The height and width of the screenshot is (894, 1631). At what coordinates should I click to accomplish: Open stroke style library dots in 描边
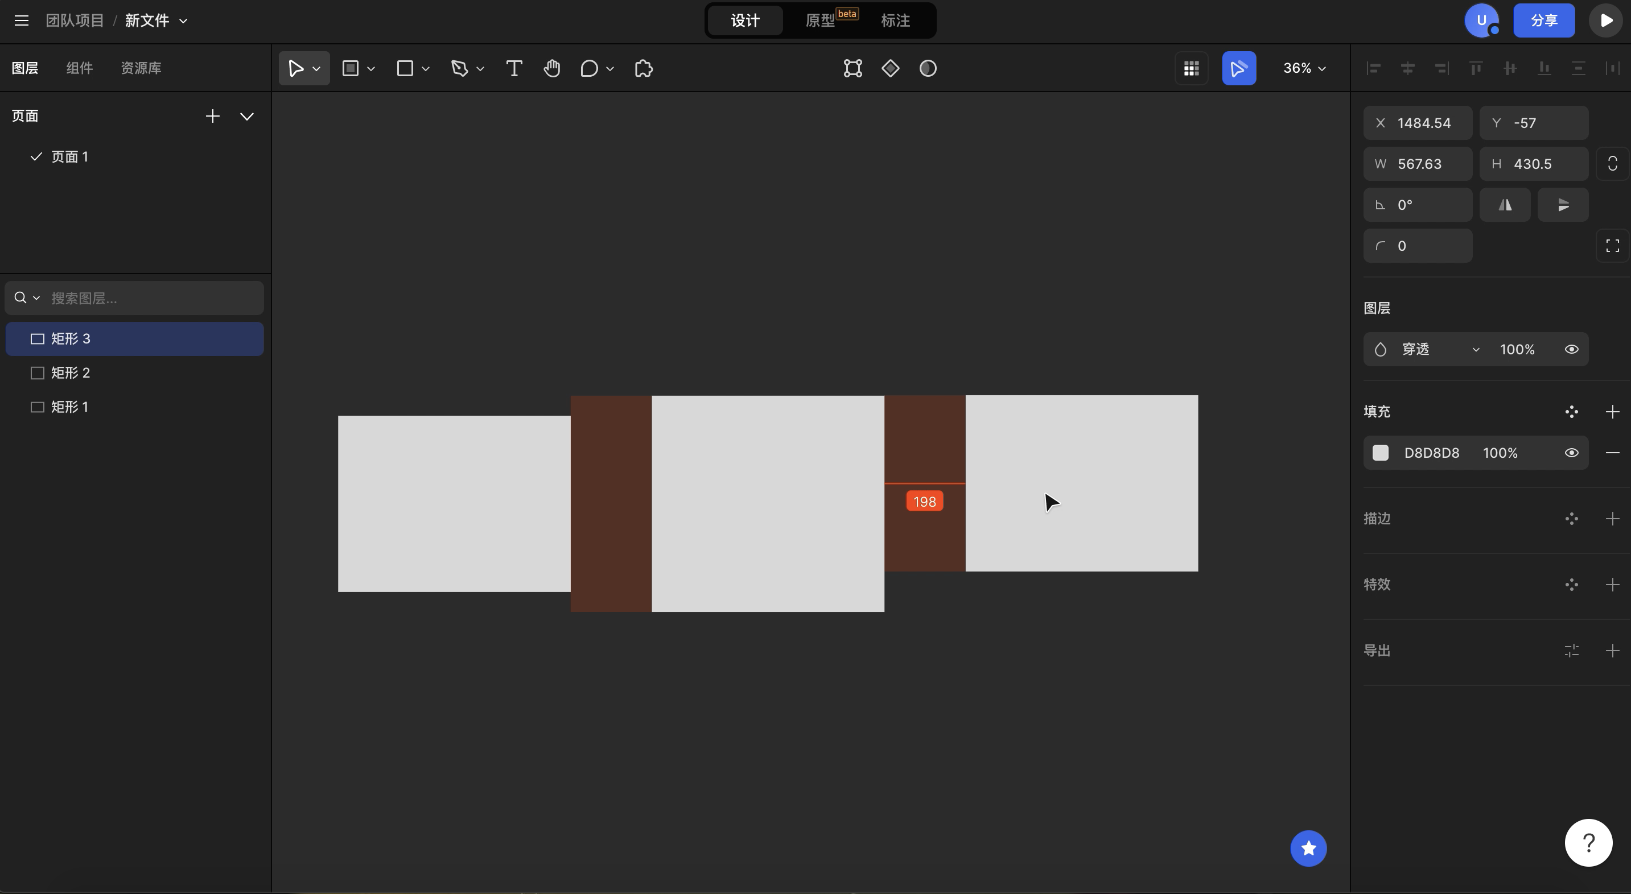[1571, 519]
